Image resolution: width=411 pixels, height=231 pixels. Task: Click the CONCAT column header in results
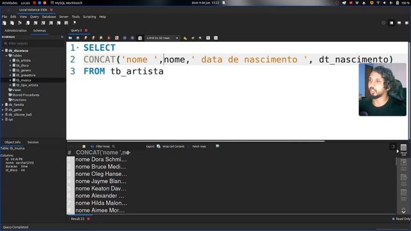(102, 153)
